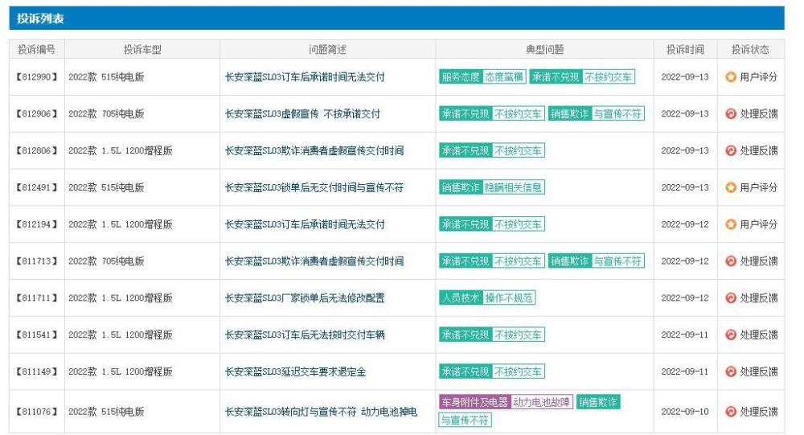Click the 投诉列表 panel title

pyautogui.click(x=40, y=19)
